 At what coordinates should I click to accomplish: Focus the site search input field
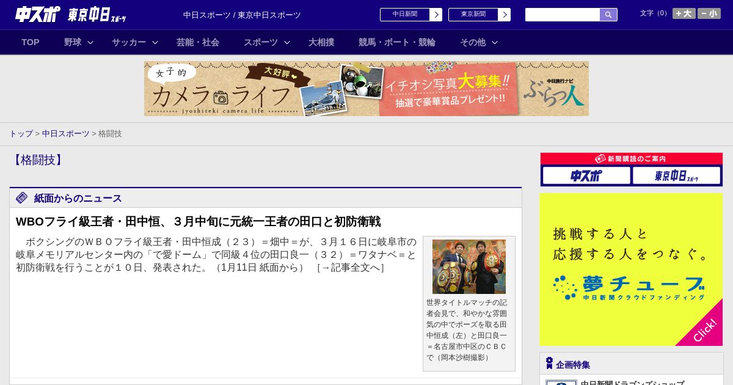coord(563,15)
